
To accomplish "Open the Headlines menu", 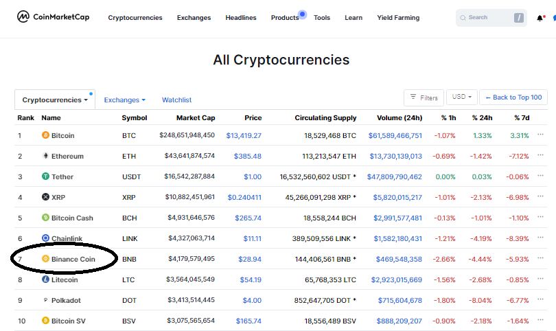I will (x=241, y=17).
